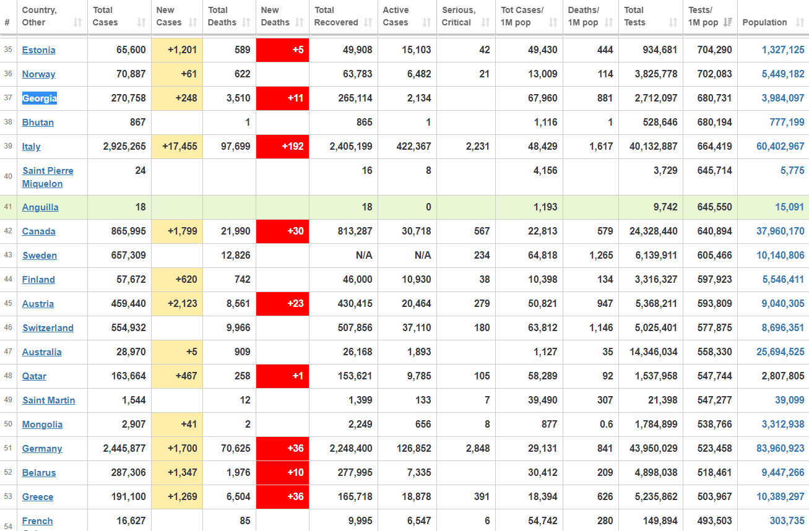Click sort icon in Tests/1M pop header
The height and width of the screenshot is (531, 809).
point(727,22)
